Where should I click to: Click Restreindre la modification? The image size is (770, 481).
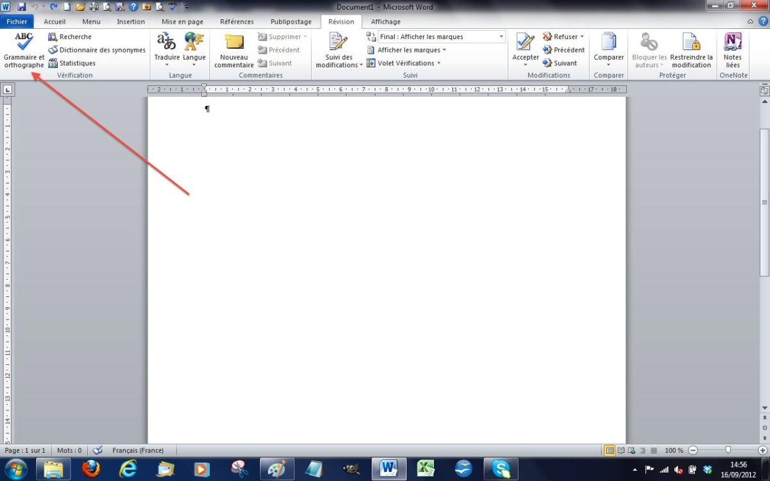click(691, 50)
